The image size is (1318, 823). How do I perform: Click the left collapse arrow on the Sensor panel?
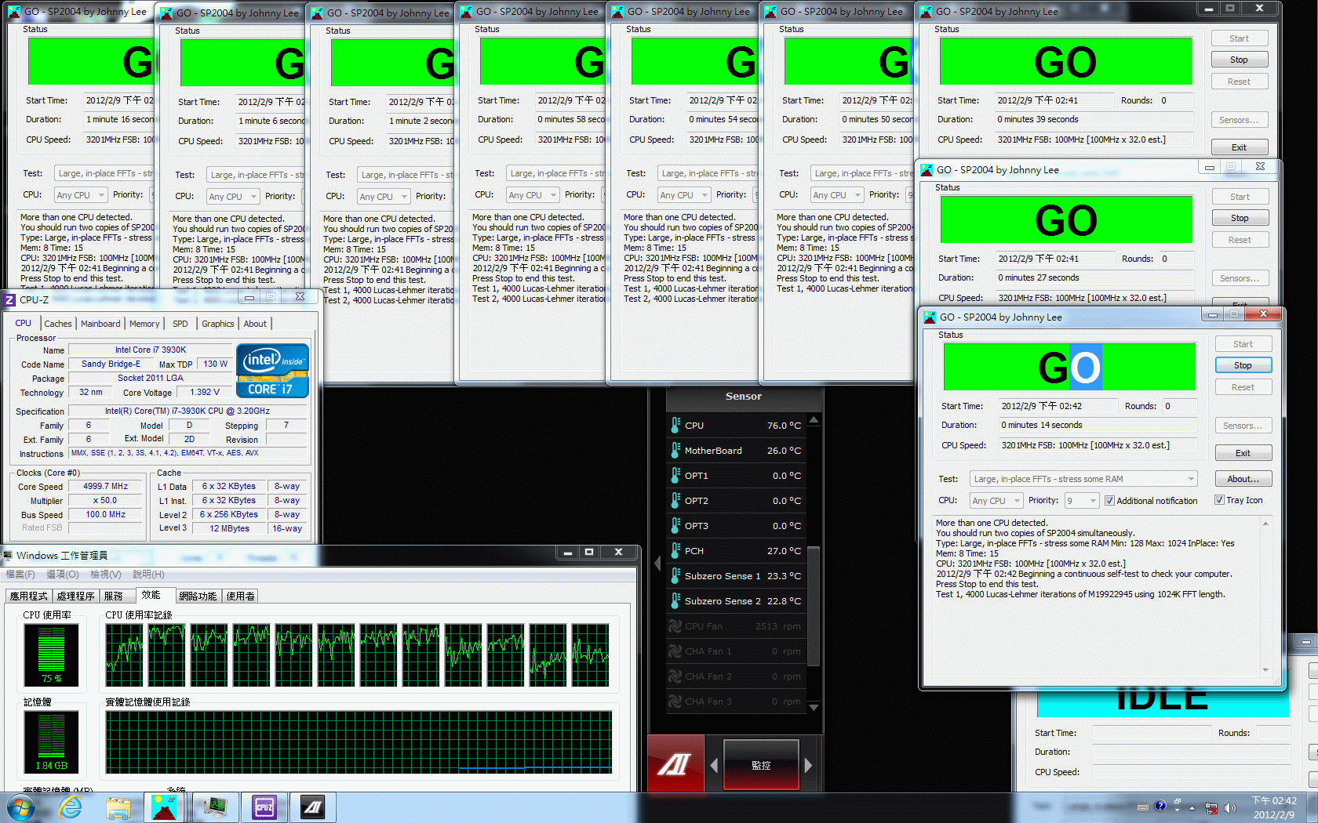tap(657, 564)
